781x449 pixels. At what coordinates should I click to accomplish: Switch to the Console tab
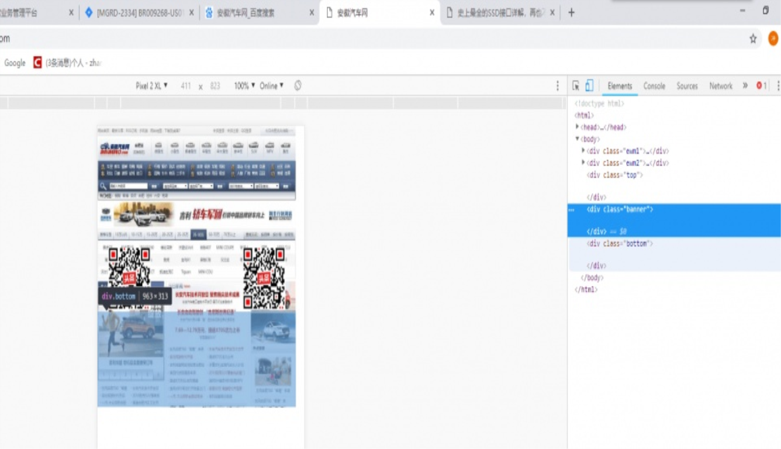pos(654,86)
